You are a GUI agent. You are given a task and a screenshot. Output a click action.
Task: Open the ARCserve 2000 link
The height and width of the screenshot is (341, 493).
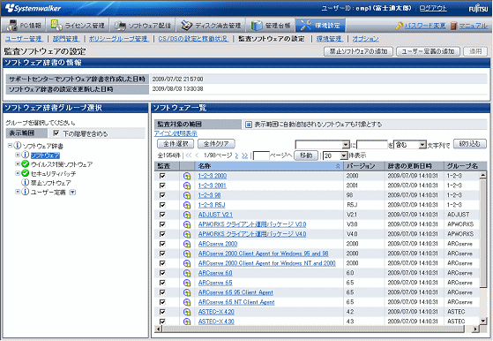[x=218, y=244]
